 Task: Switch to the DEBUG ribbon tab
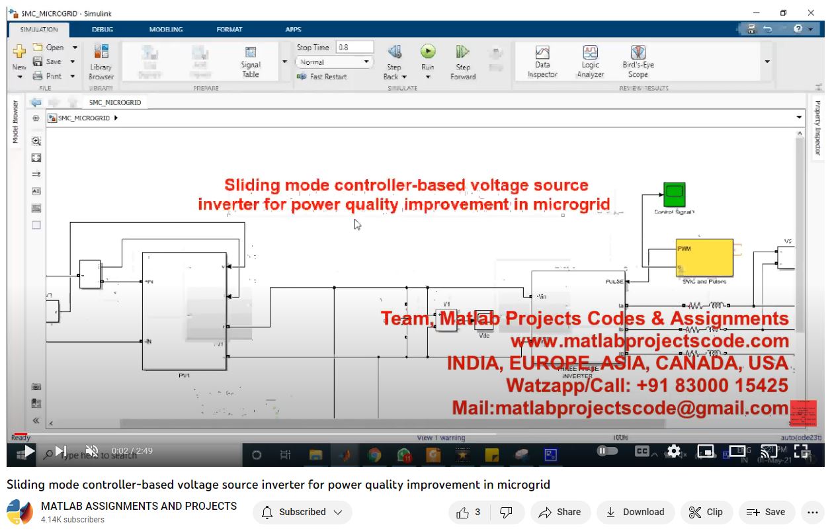tap(102, 30)
